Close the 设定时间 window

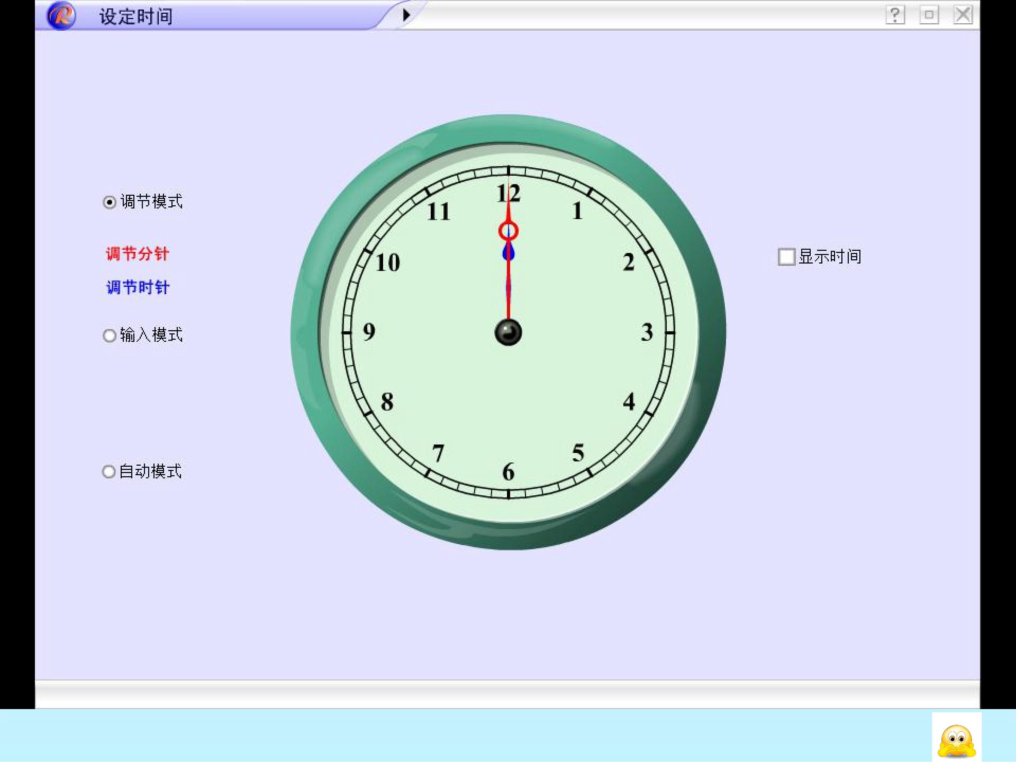point(963,15)
